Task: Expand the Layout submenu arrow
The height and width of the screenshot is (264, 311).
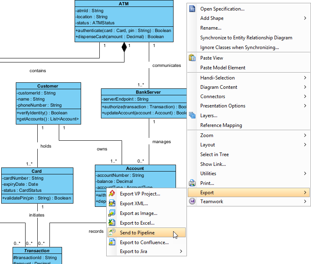Action: [305, 145]
